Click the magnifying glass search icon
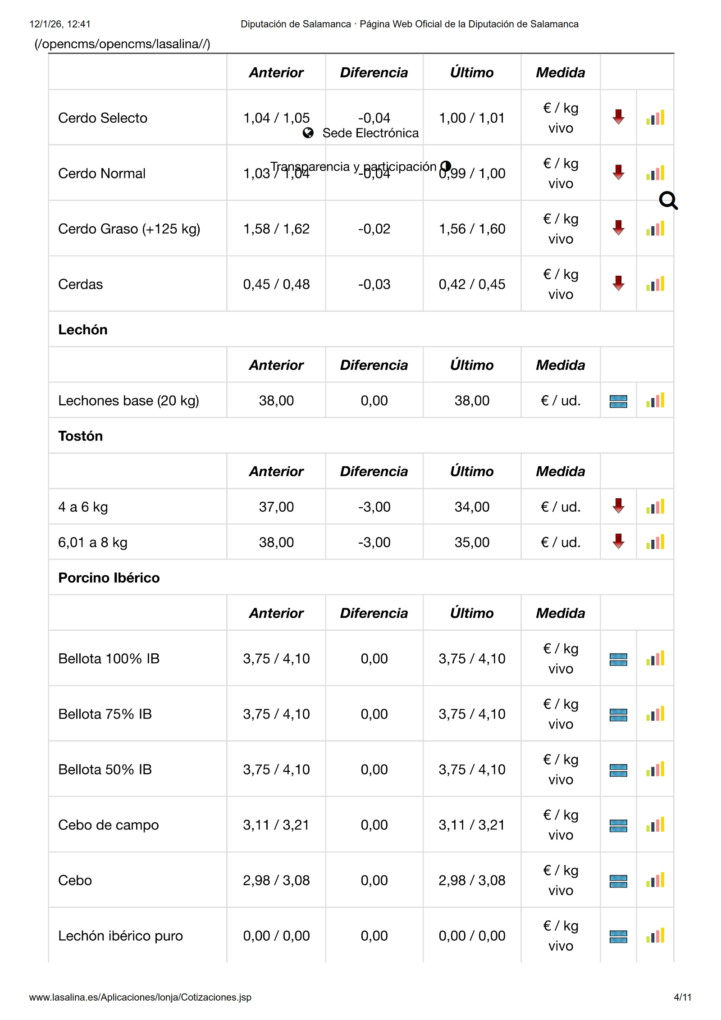Viewport: 721px width, 1020px height. [668, 200]
